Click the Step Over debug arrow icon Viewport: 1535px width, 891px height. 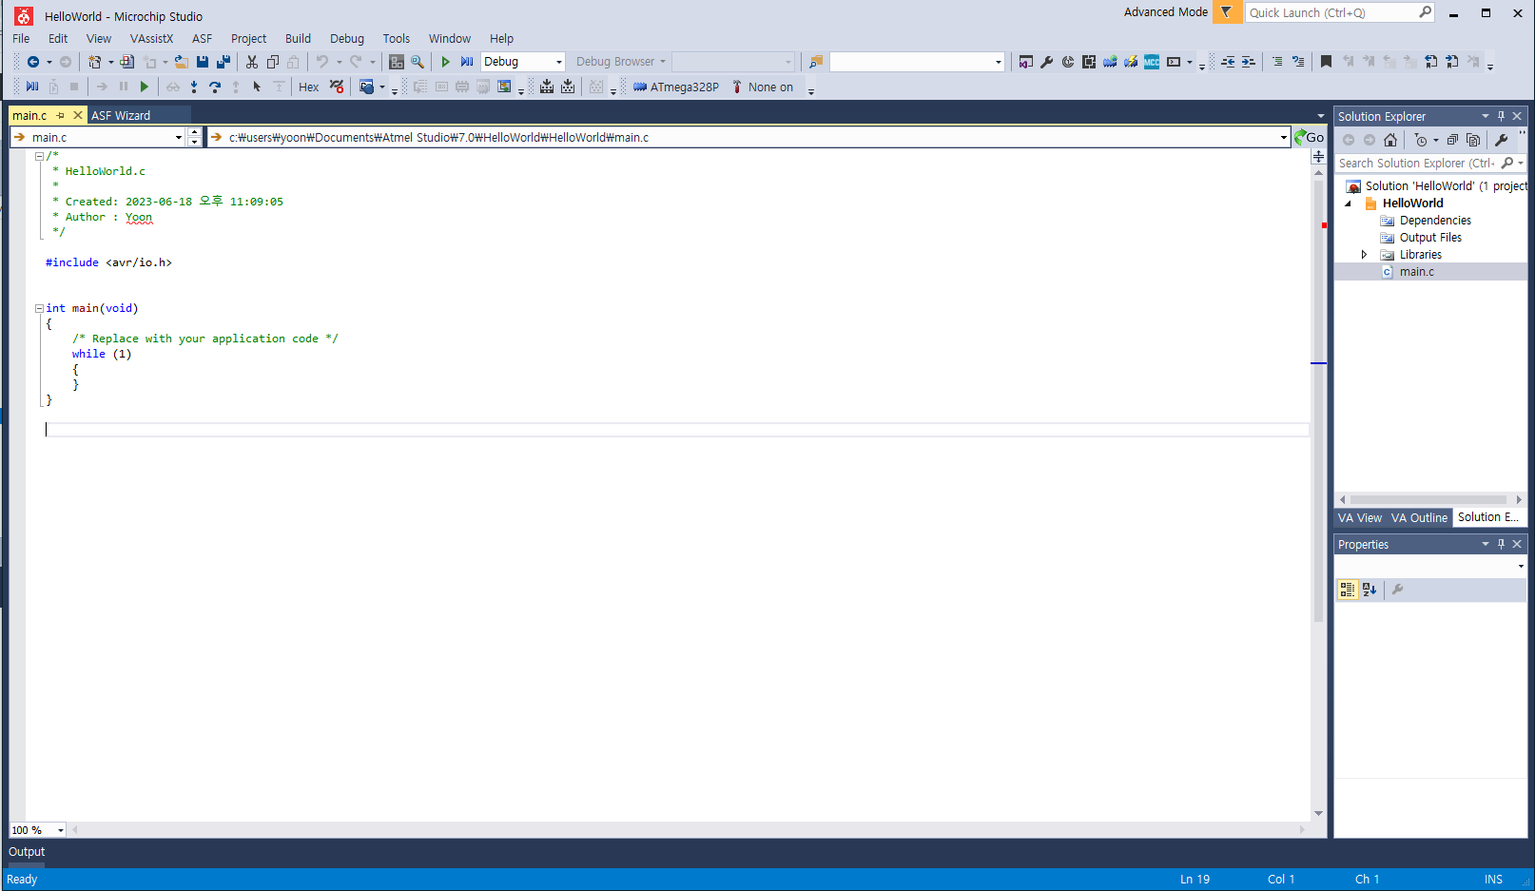[215, 87]
